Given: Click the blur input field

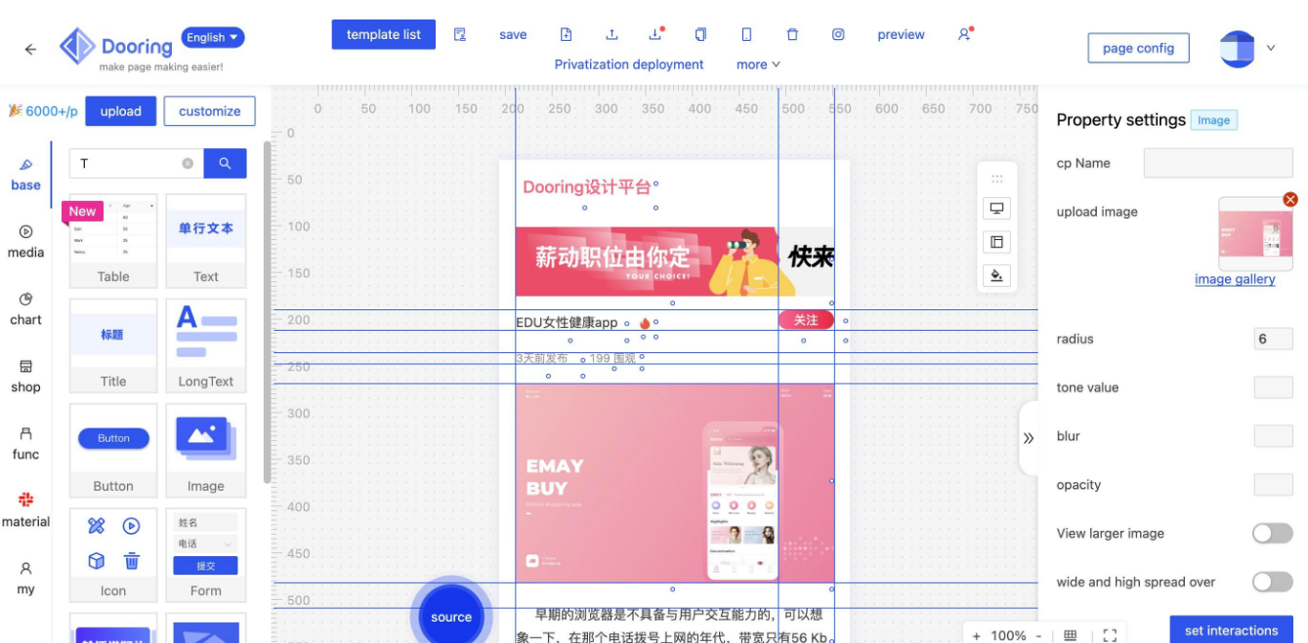Looking at the screenshot, I should point(1273,436).
